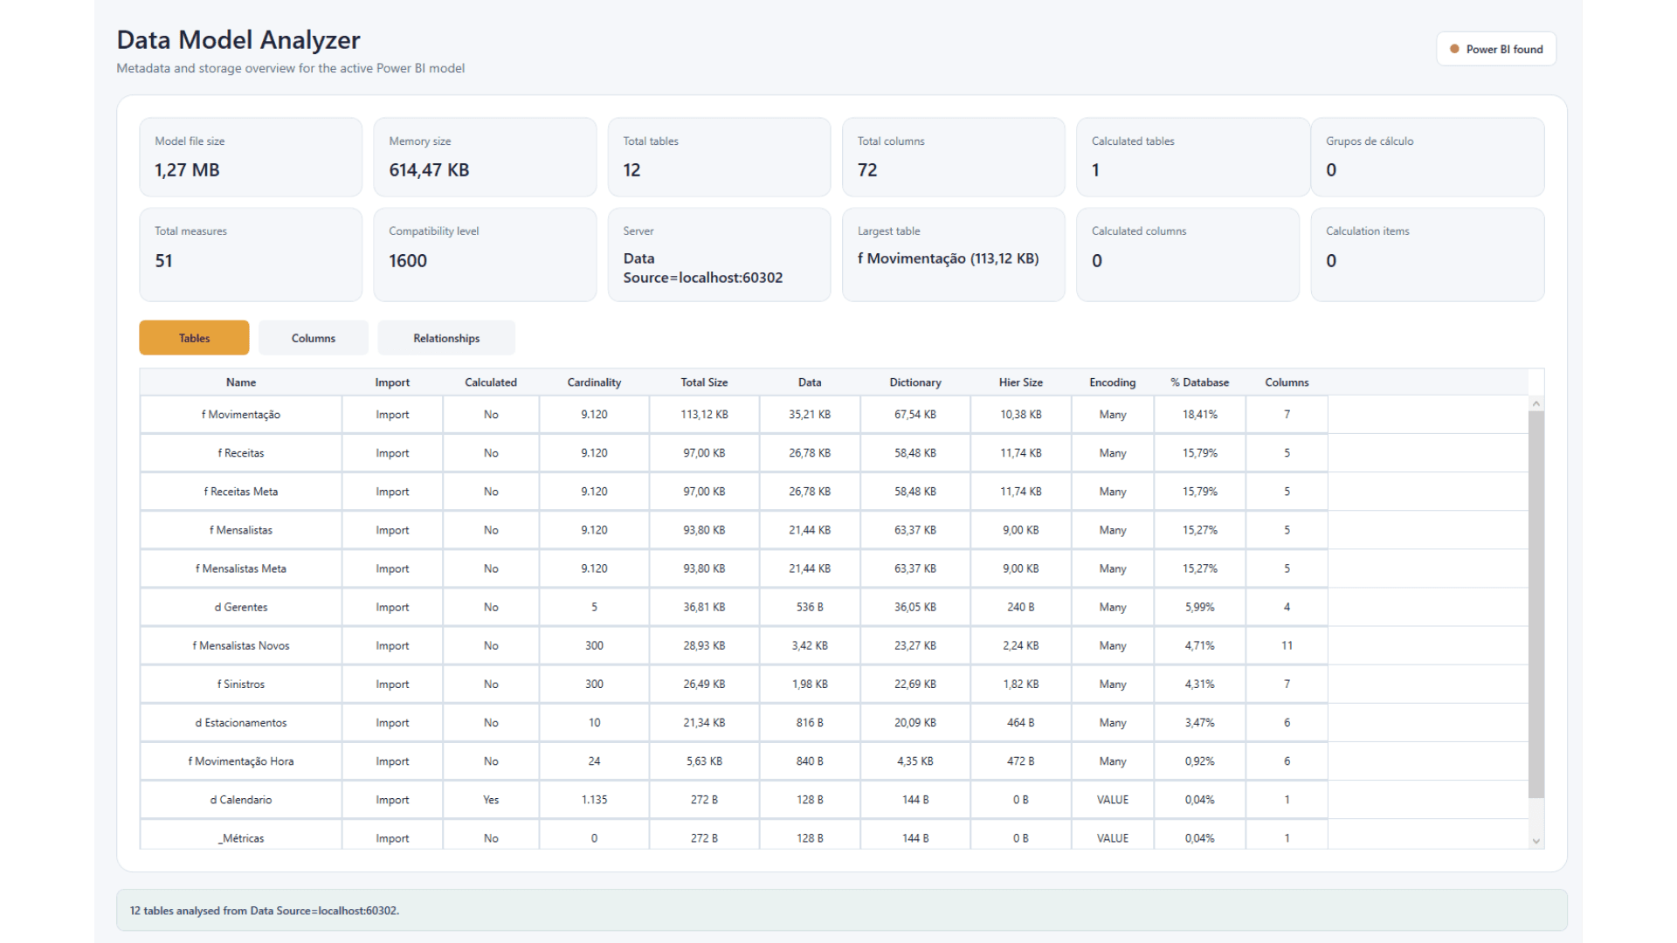Screen dimensions: 1677x943
Task: Click the Total columns 72 card
Action: pos(954,157)
